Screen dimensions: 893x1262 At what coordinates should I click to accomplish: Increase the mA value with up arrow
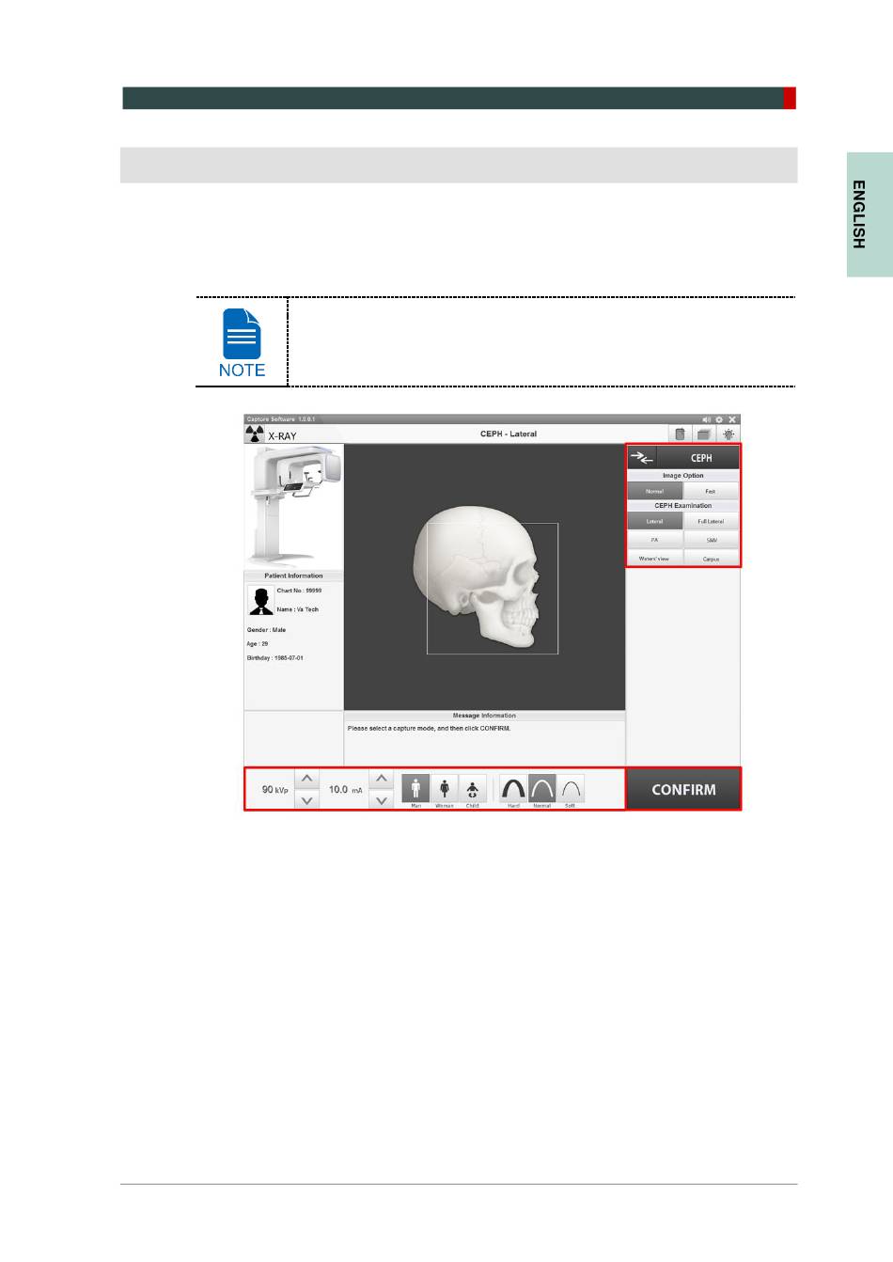click(x=381, y=779)
